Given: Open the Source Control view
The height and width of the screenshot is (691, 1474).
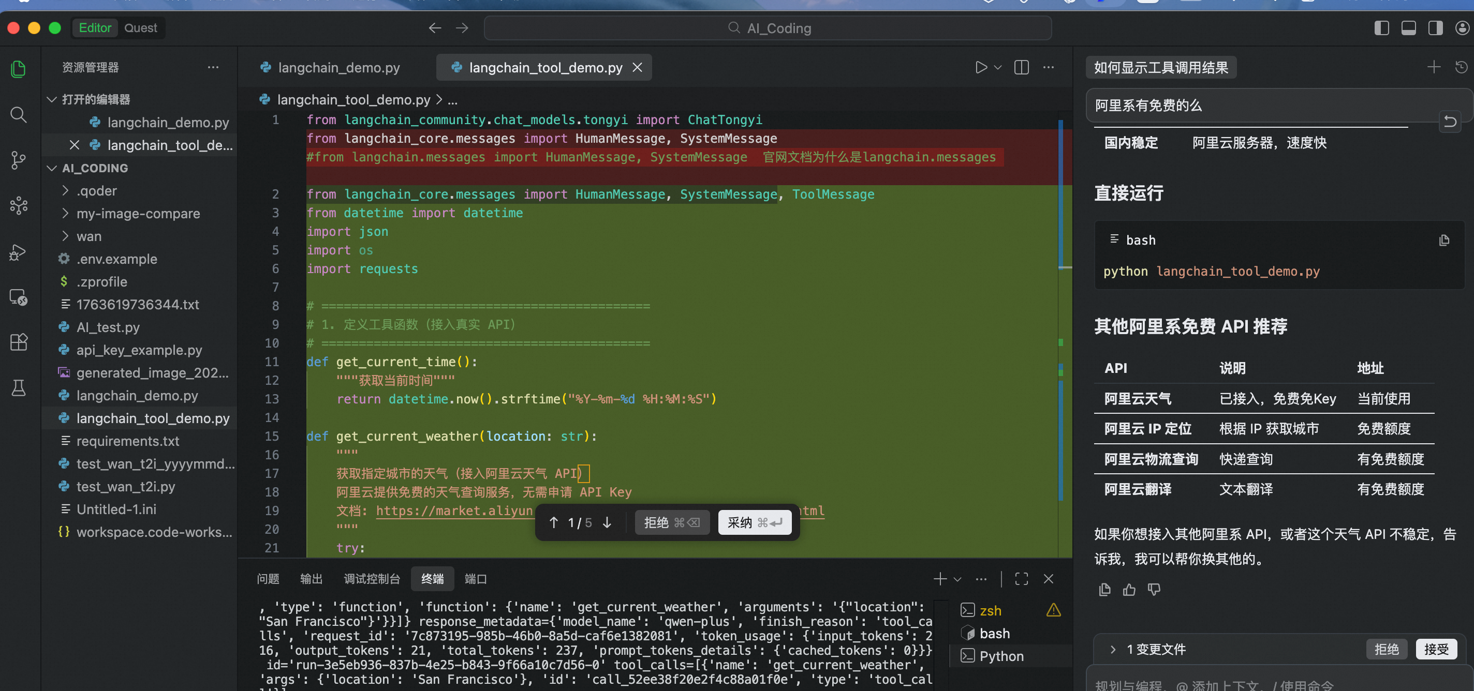Looking at the screenshot, I should (18, 160).
